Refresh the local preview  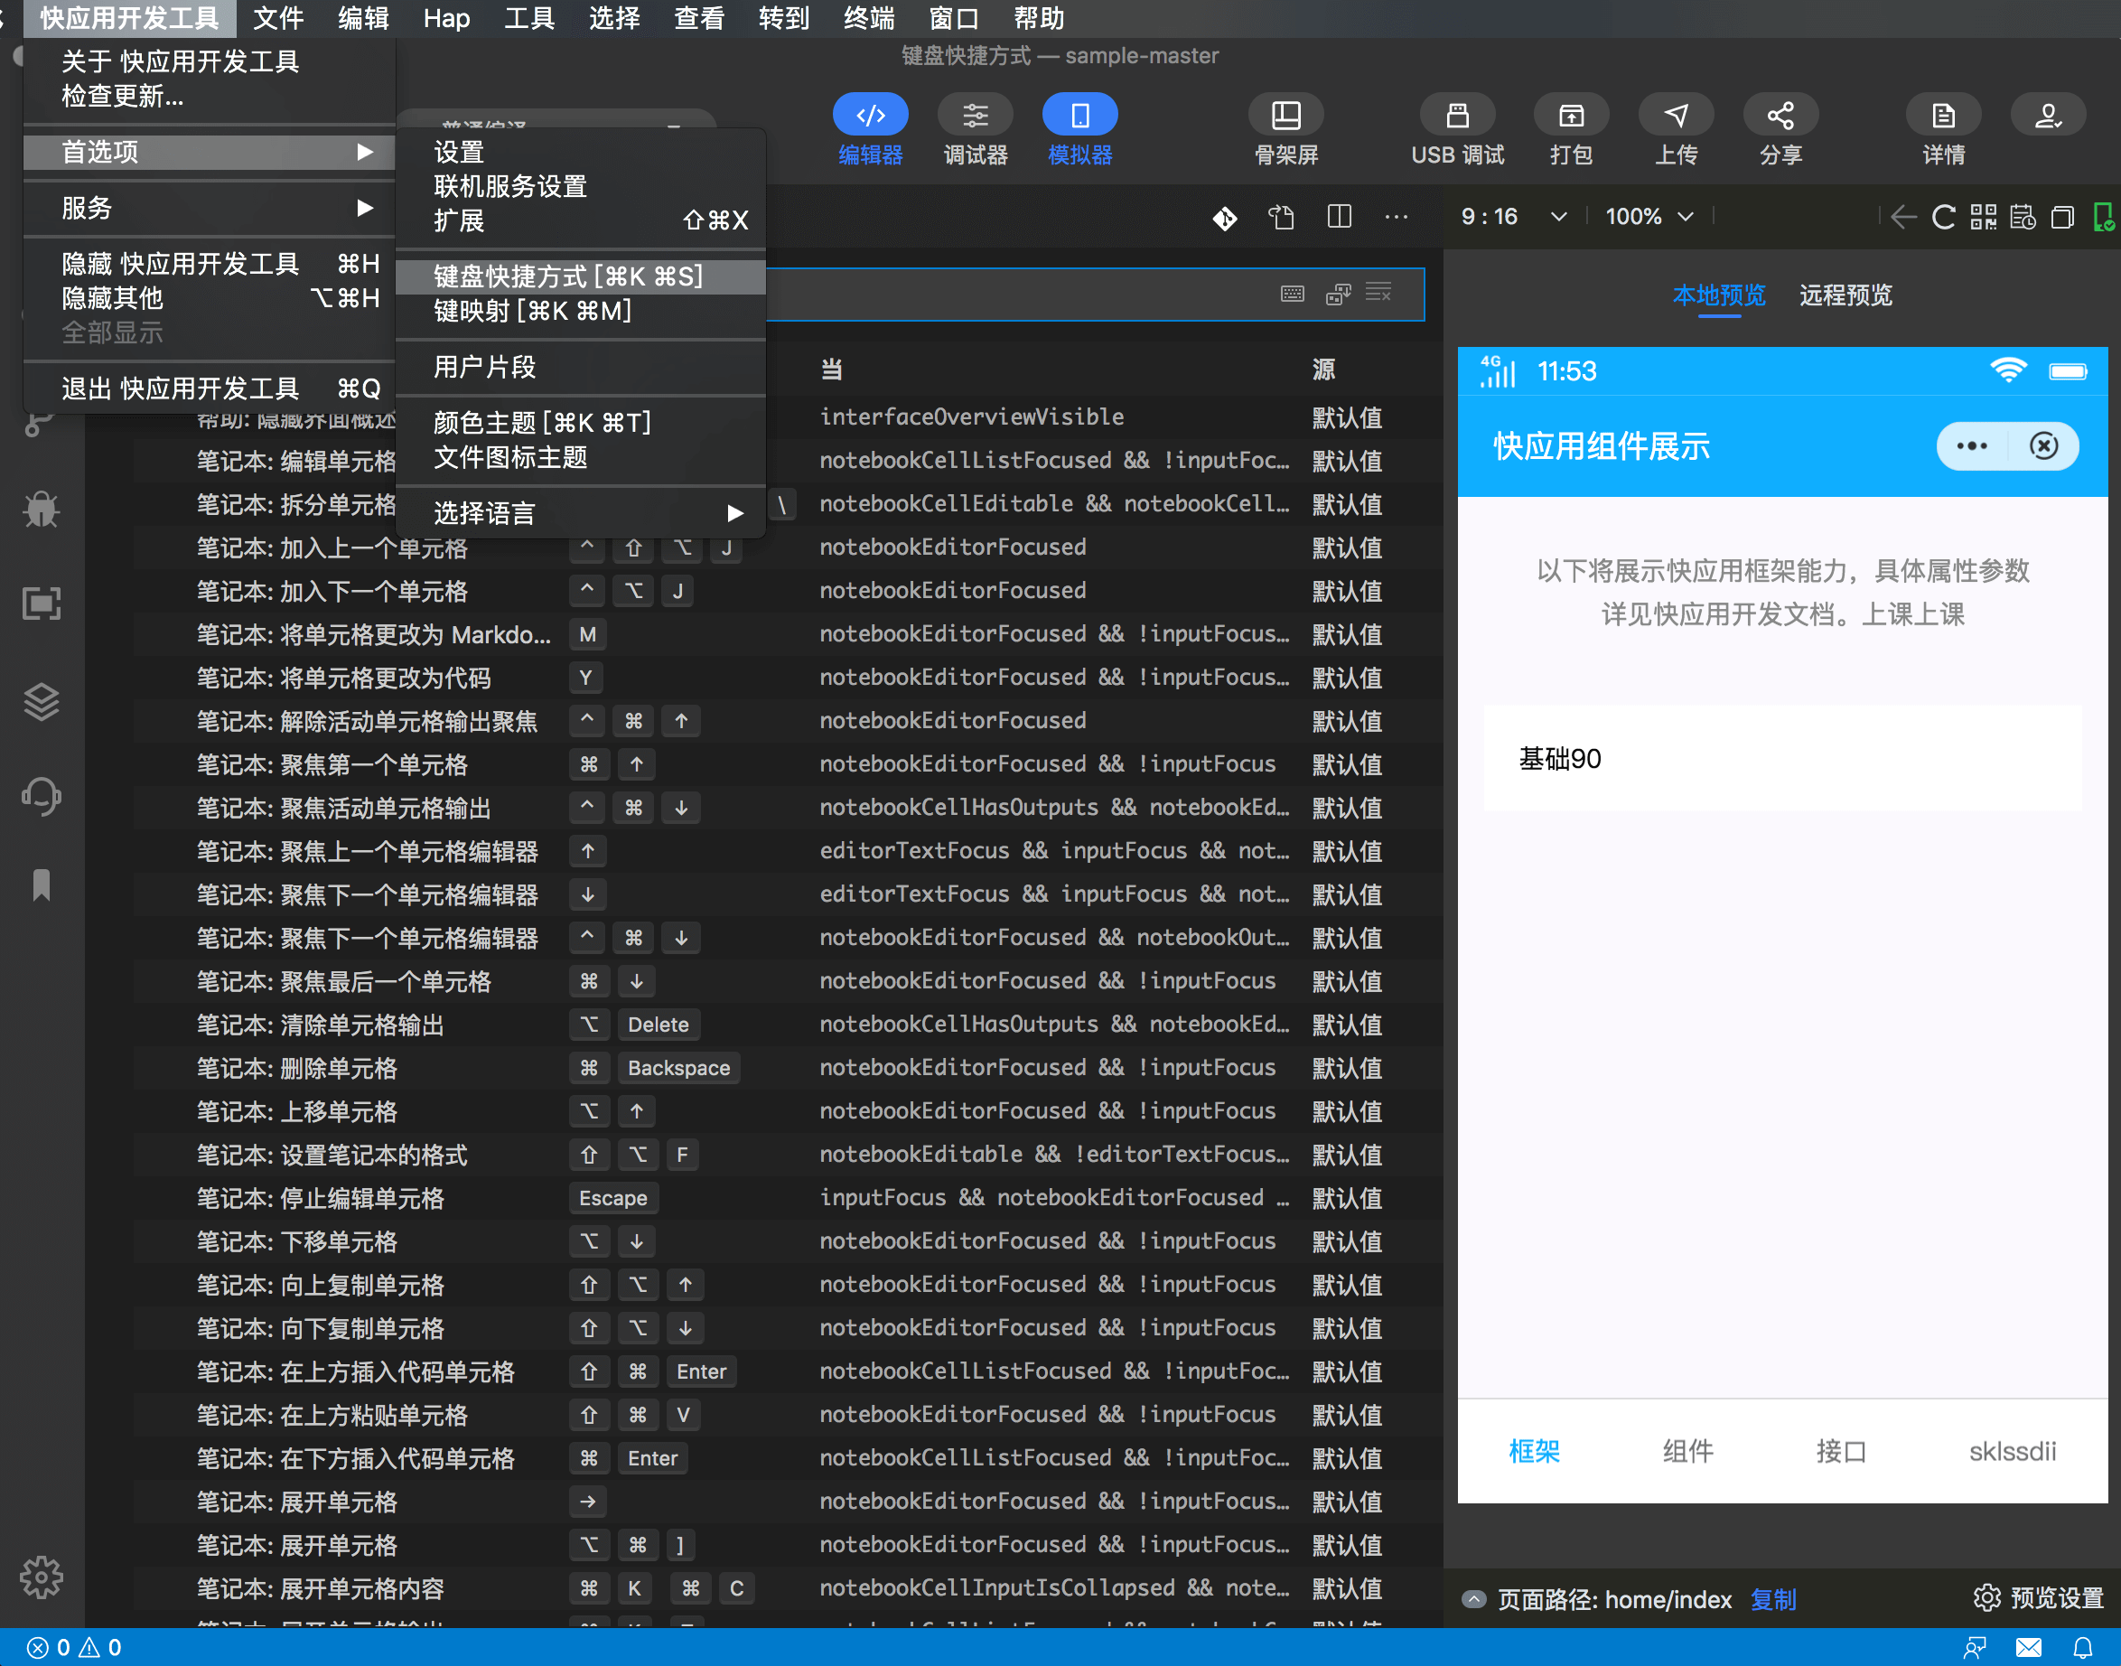tap(1942, 217)
